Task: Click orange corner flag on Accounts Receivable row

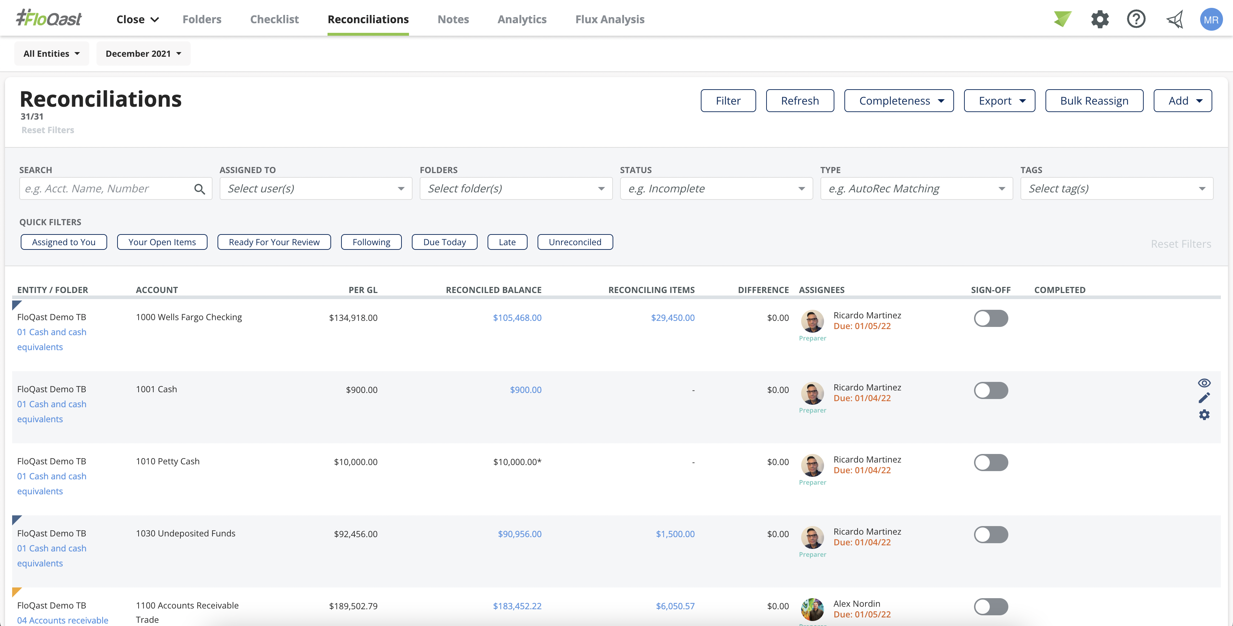Action: click(x=16, y=592)
